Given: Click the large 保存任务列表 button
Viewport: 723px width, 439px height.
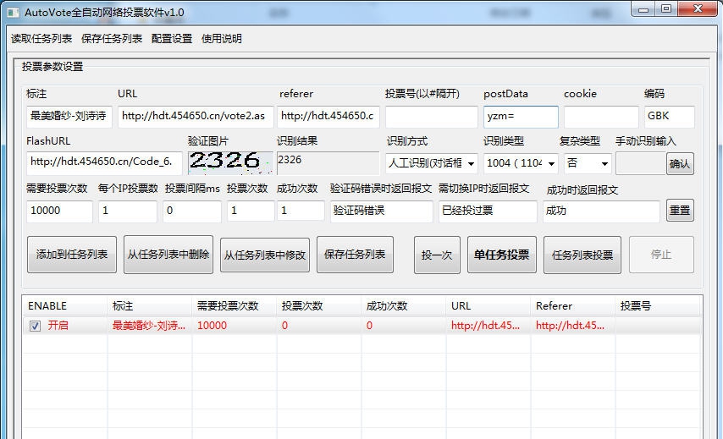Looking at the screenshot, I should (x=355, y=255).
